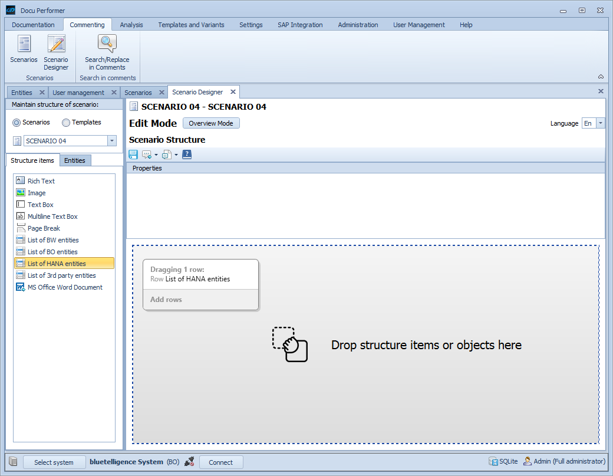Expand the comment export dropdown arrow in toolbar
The image size is (613, 476).
coord(176,155)
